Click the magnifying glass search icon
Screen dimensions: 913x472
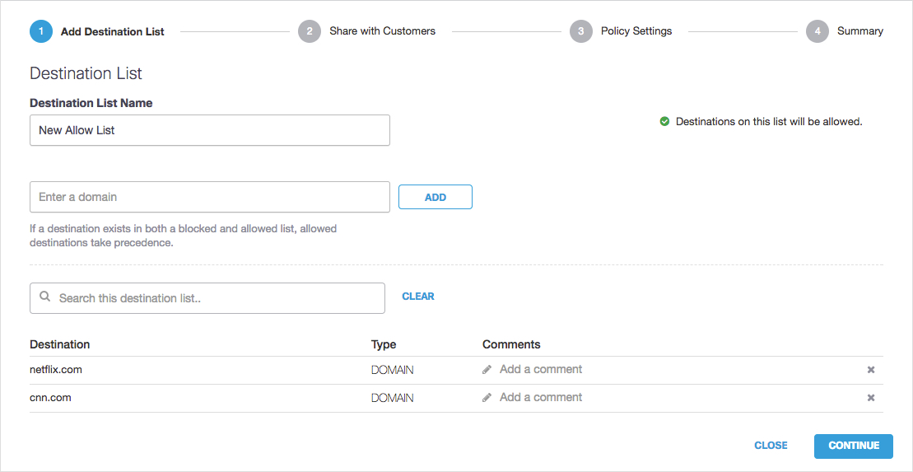[x=45, y=297]
